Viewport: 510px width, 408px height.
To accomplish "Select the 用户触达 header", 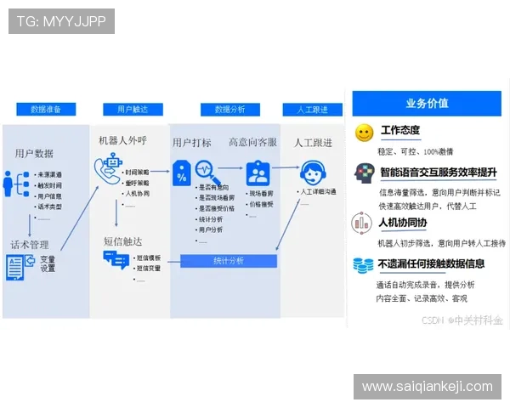I will pos(133,110).
